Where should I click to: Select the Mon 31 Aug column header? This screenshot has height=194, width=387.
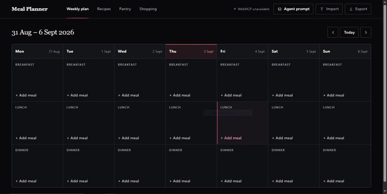point(37,51)
